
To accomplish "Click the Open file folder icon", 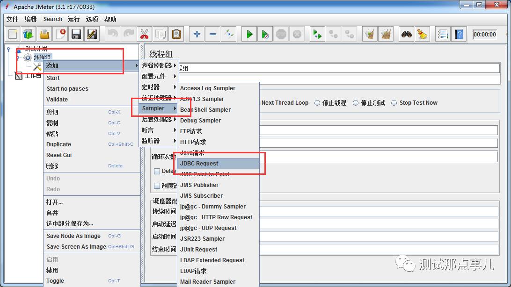I will pos(44,34).
